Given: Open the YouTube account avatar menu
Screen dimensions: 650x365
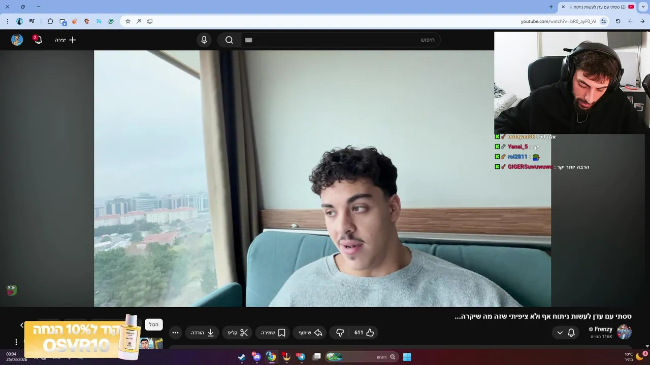Looking at the screenshot, I should [17, 40].
